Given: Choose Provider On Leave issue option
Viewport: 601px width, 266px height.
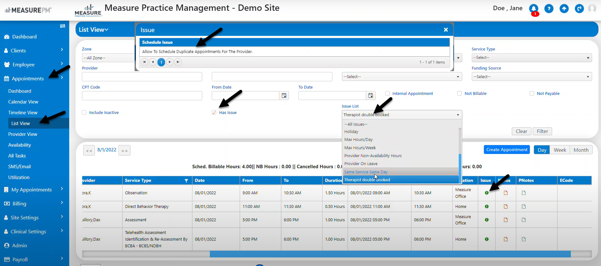Looking at the screenshot, I should 401,164.
